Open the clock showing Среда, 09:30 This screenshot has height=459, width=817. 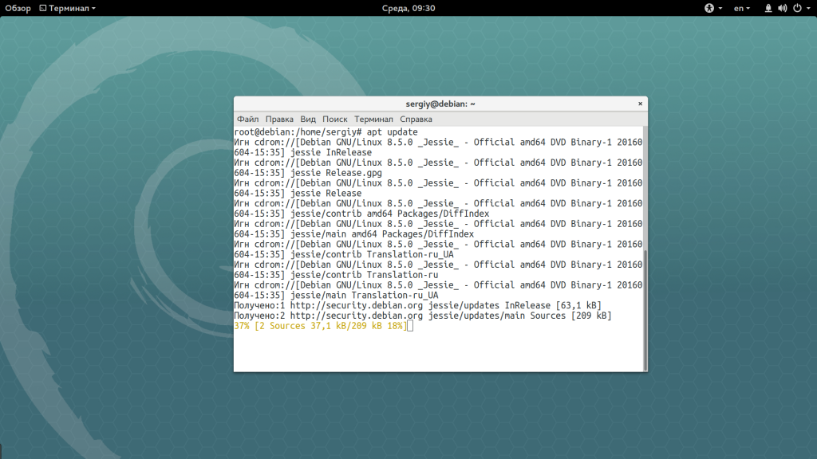[407, 8]
